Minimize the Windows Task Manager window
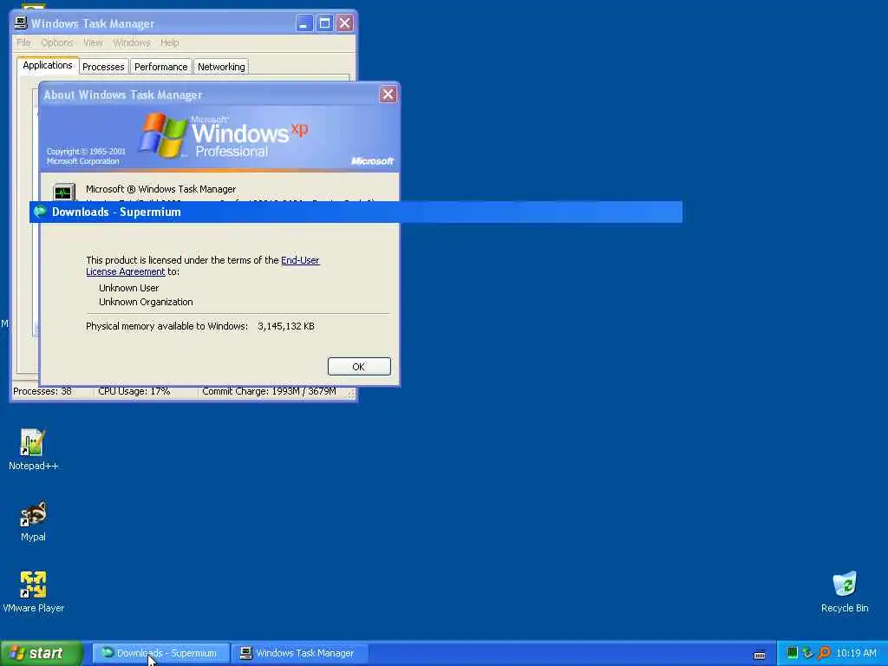The image size is (888, 666). (304, 23)
